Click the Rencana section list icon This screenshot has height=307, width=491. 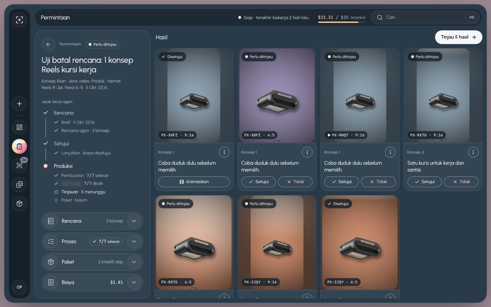51,221
